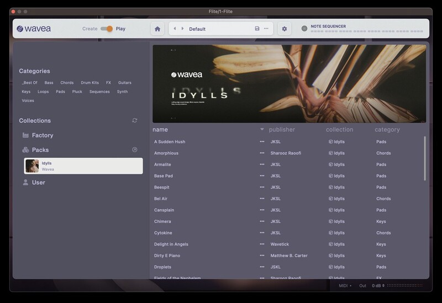Open options for Base Pad
The width and height of the screenshot is (442, 303).
point(262,176)
